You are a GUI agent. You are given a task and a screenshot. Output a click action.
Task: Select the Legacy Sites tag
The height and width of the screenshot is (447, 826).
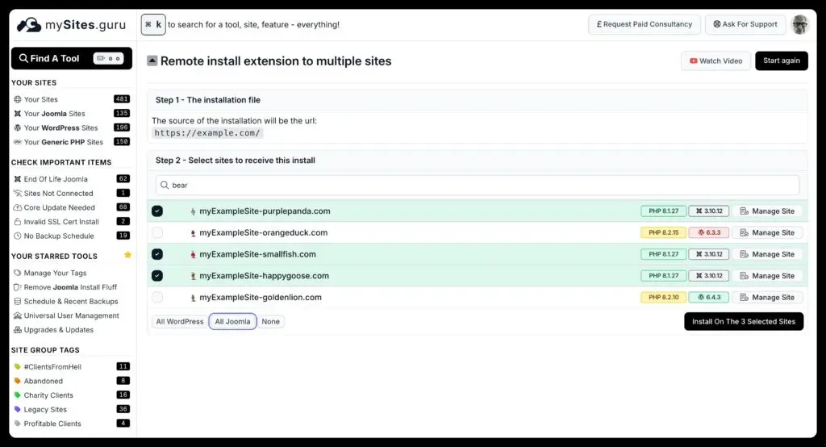click(x=40, y=410)
